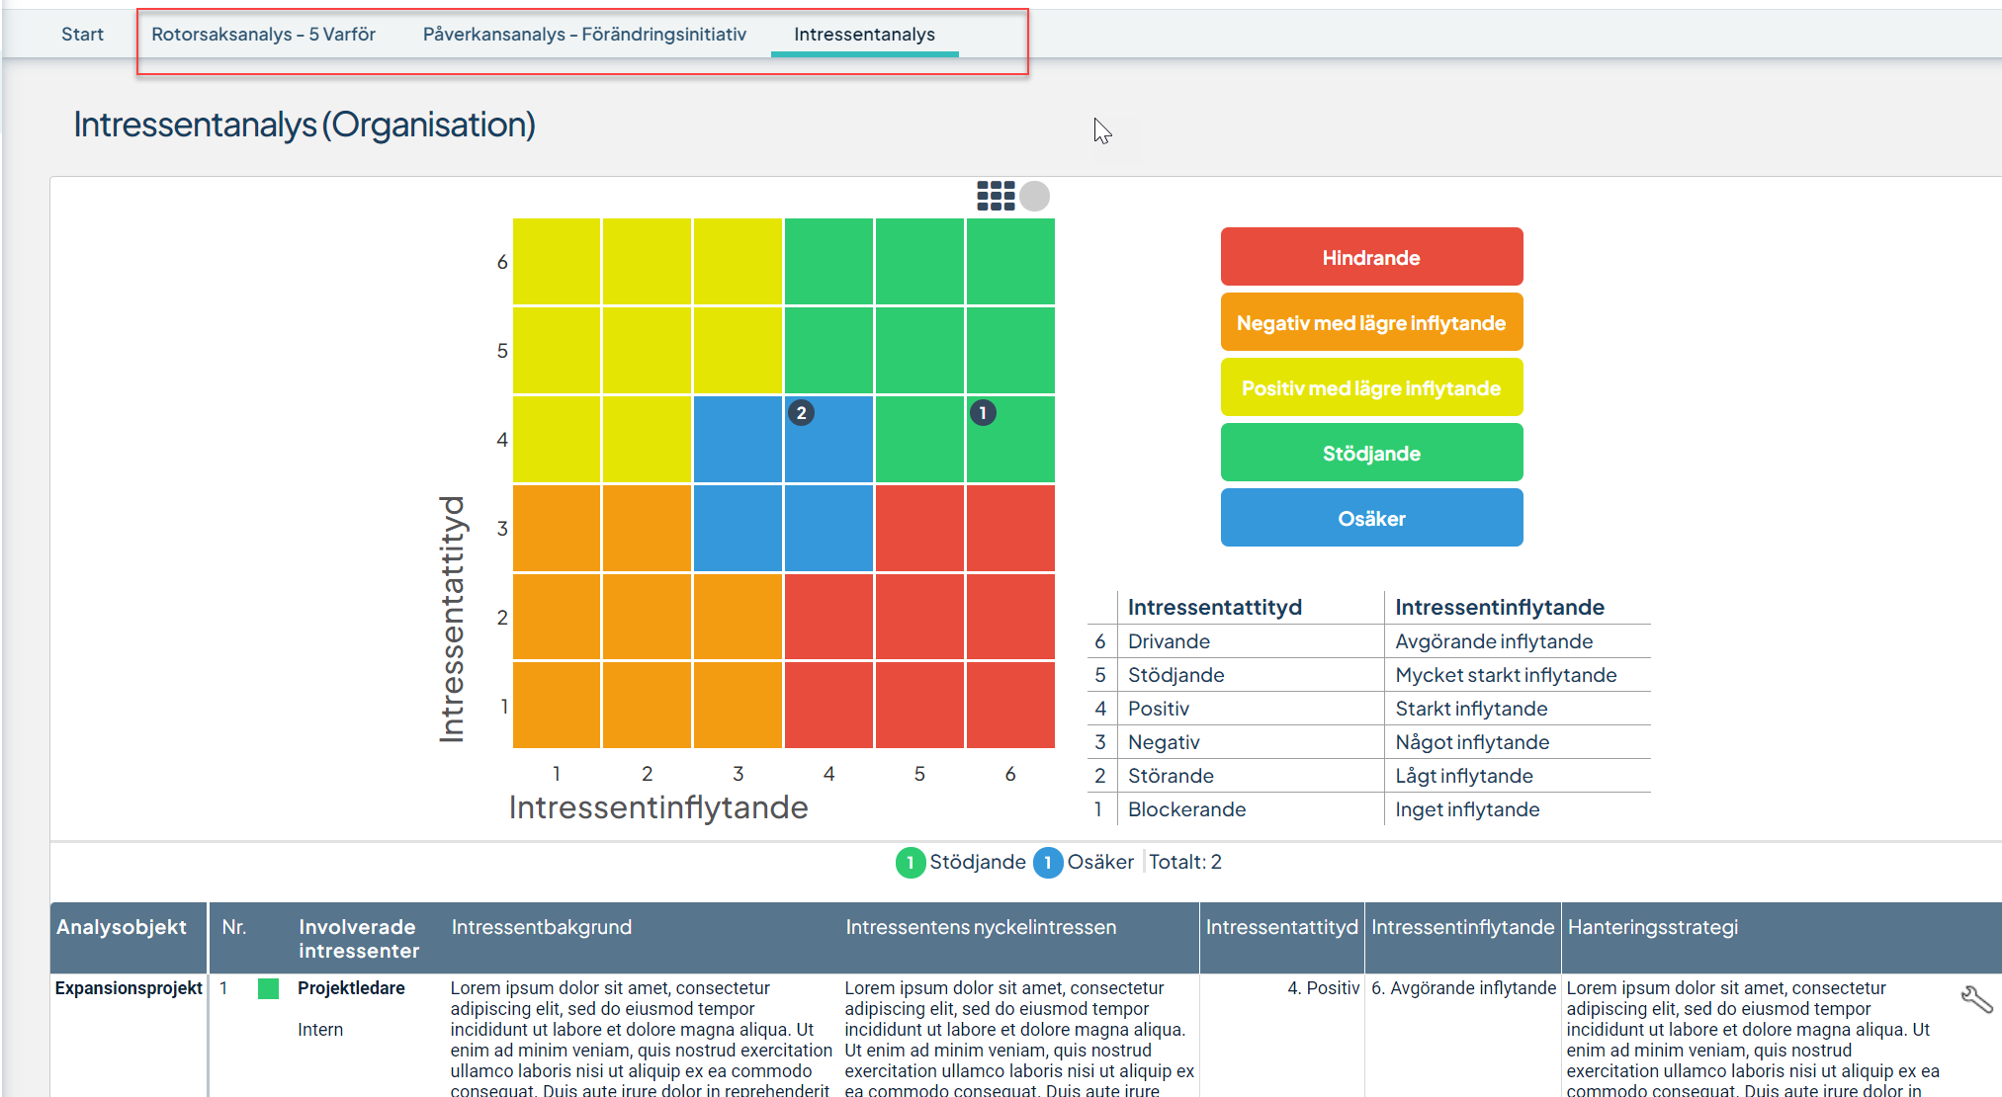The image size is (2002, 1097).
Task: Select the Expansionsprojekt row cell
Action: pyautogui.click(x=129, y=988)
